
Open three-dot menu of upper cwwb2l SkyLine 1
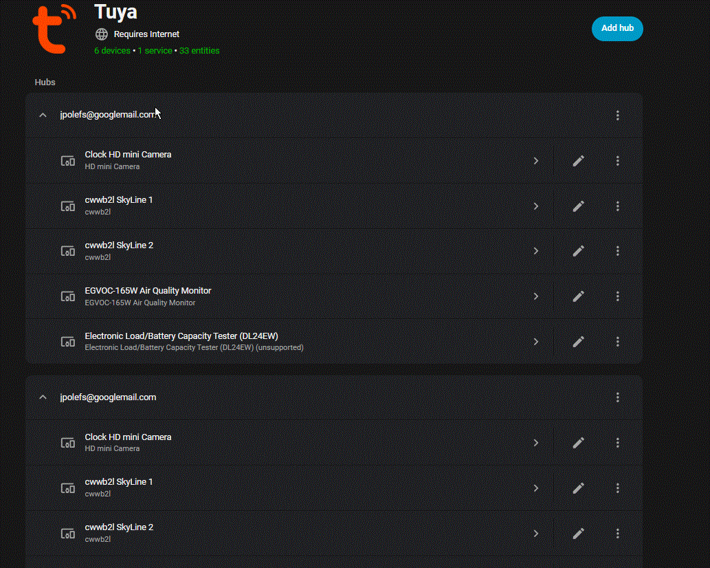coord(618,206)
